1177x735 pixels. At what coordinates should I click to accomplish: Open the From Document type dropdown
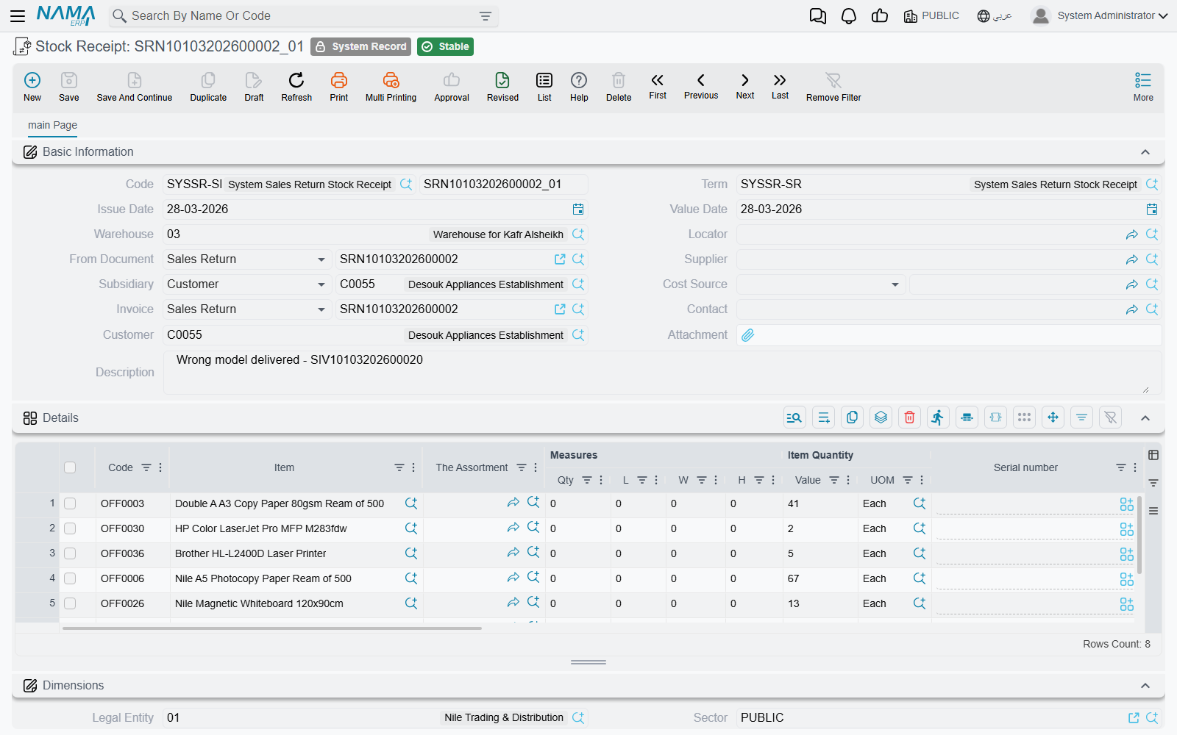(321, 259)
